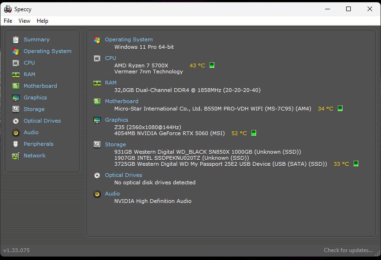Click the RAM icon in summary panel
The width and height of the screenshot is (381, 260).
(97, 83)
